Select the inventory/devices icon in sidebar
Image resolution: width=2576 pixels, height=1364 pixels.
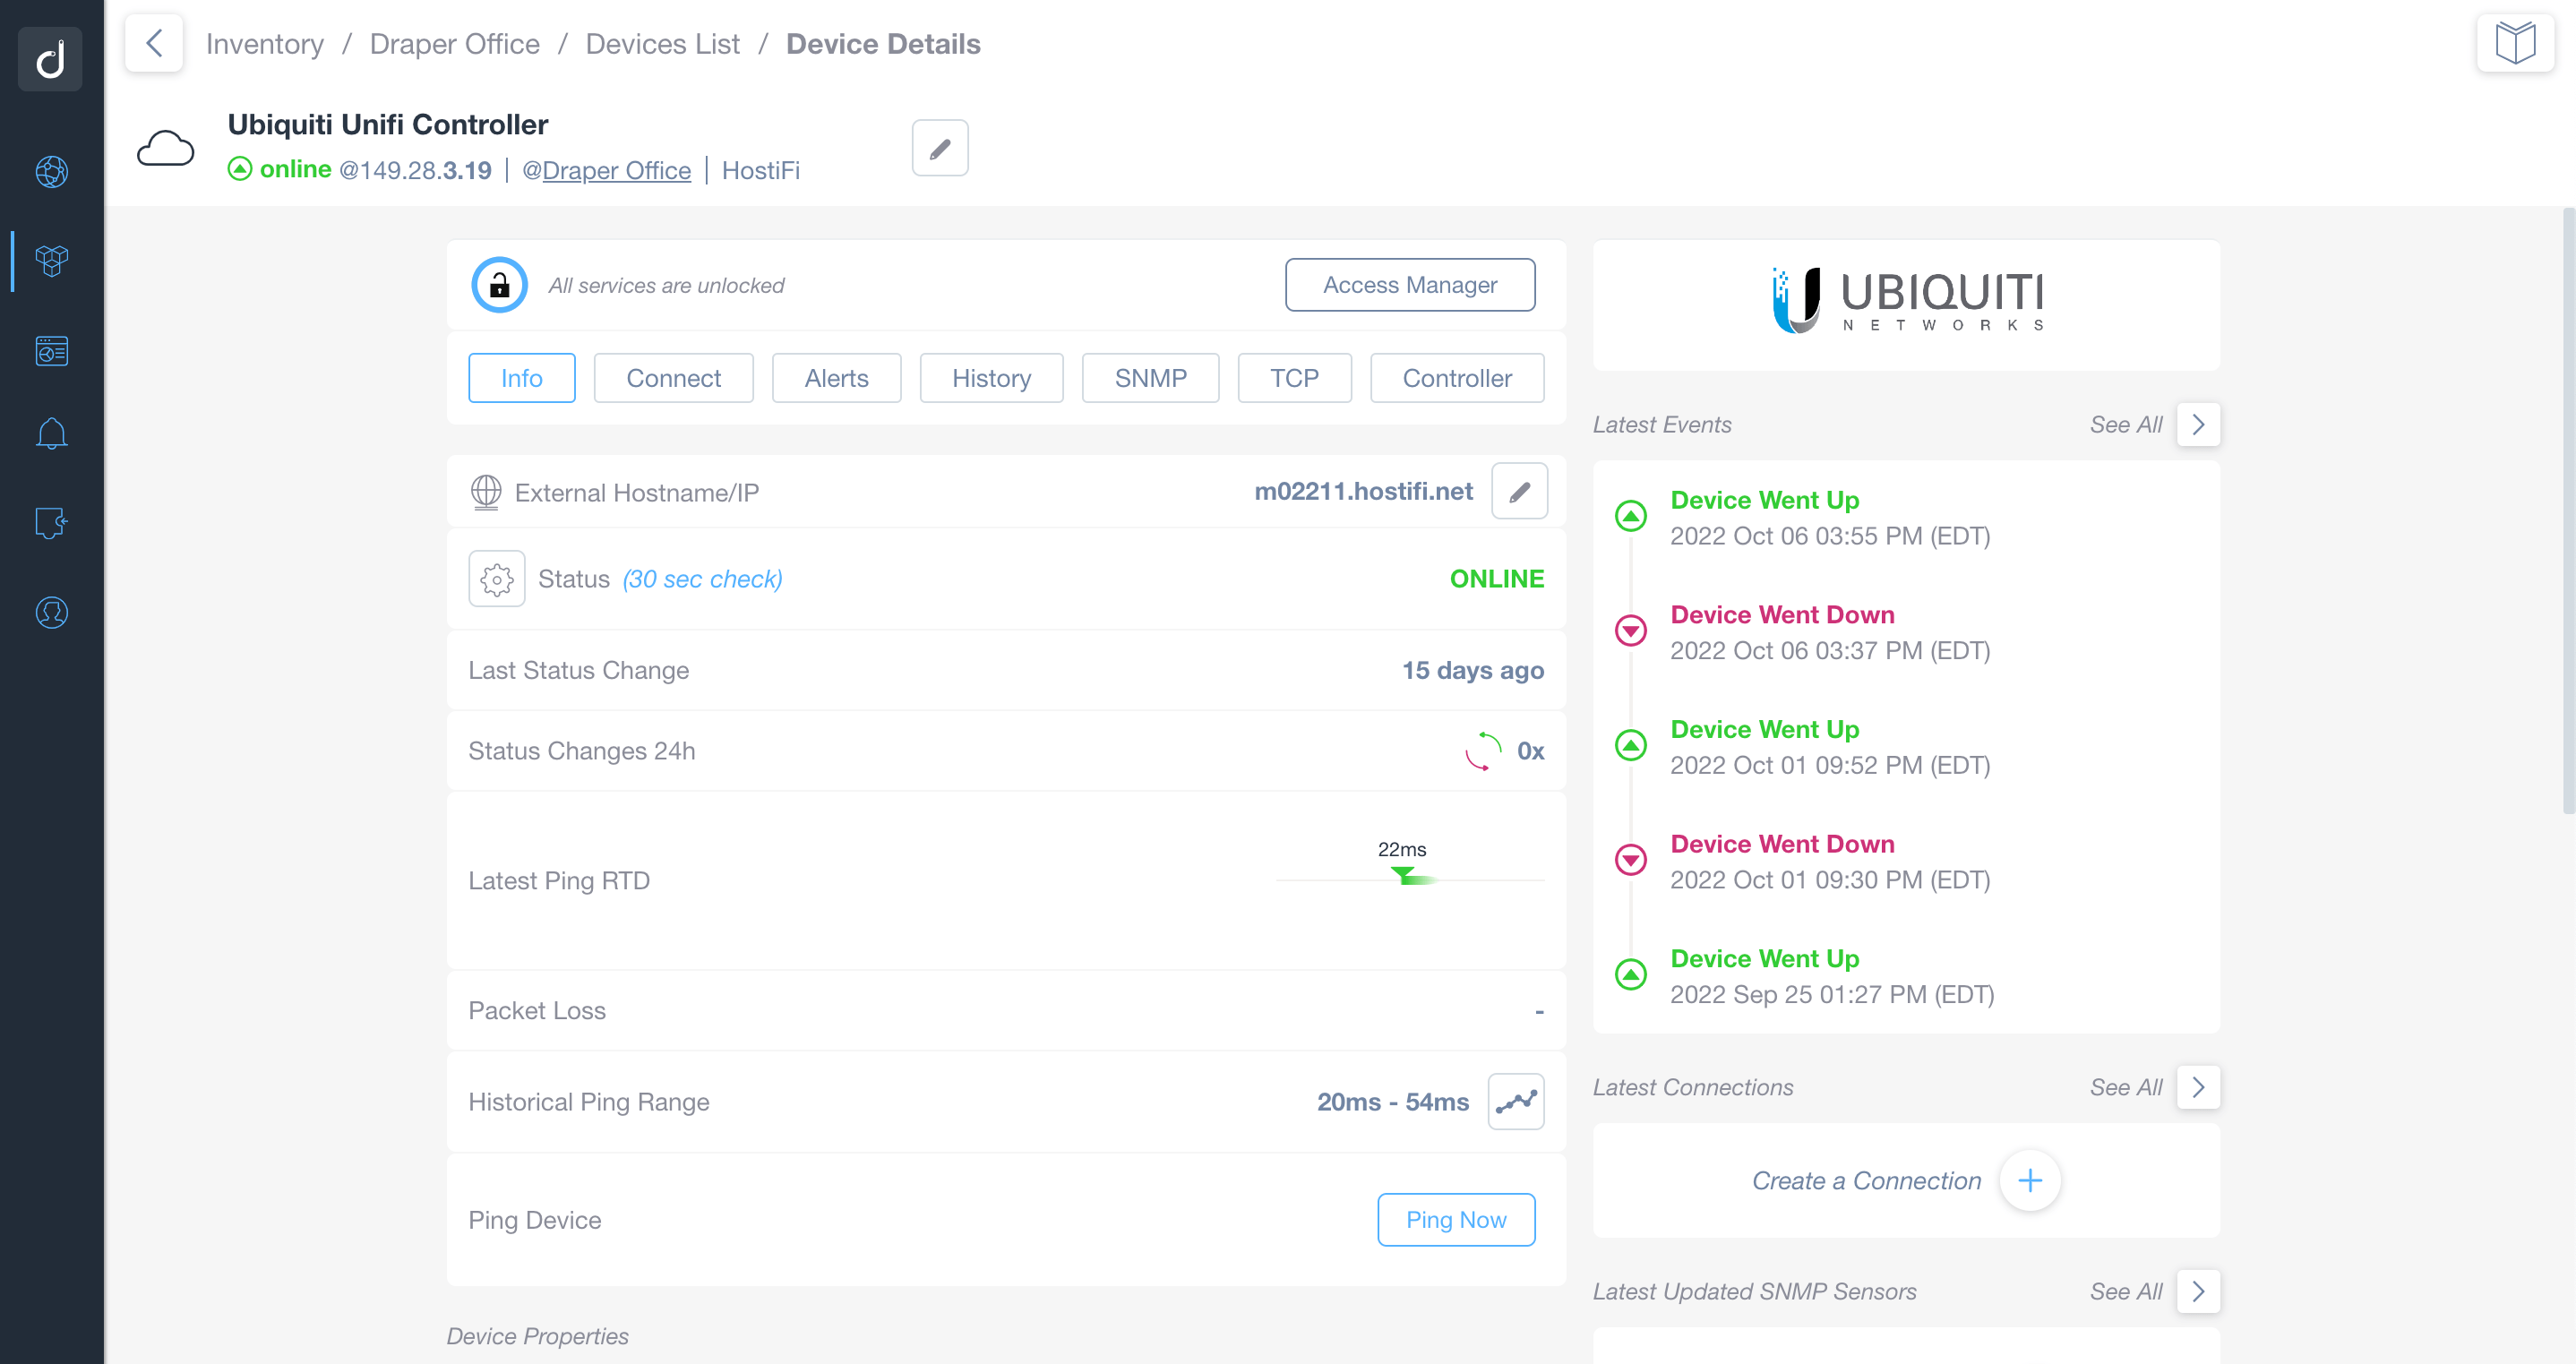51,259
